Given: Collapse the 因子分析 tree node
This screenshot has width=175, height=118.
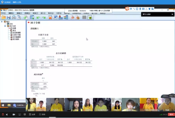Looking at the screenshot, I should click(x=5, y=26).
